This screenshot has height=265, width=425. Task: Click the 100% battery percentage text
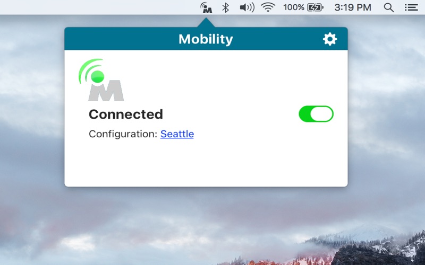tap(294, 7)
